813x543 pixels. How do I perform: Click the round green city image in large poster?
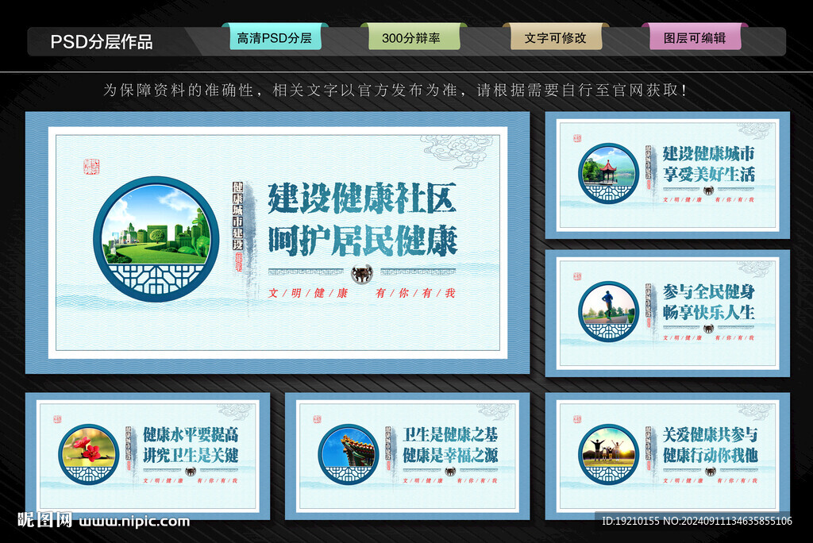[156, 239]
